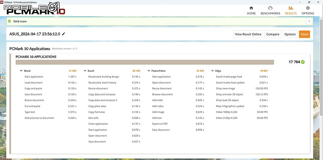The width and height of the screenshot is (323, 160).
Task: Select the Word 'Type text' row
Action: click(51, 112)
